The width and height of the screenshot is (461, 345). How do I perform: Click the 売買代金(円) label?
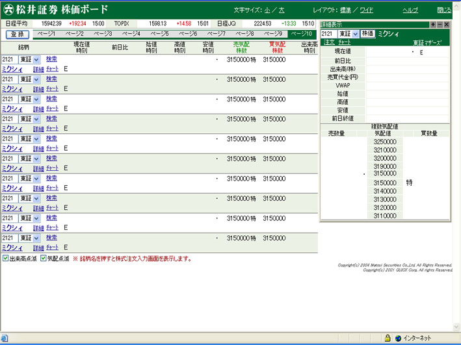coord(343,77)
